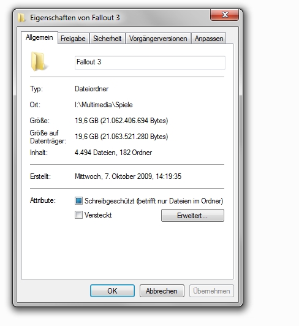The width and height of the screenshot is (299, 326).
Task: Click the Erweitert... button
Action: [192, 216]
